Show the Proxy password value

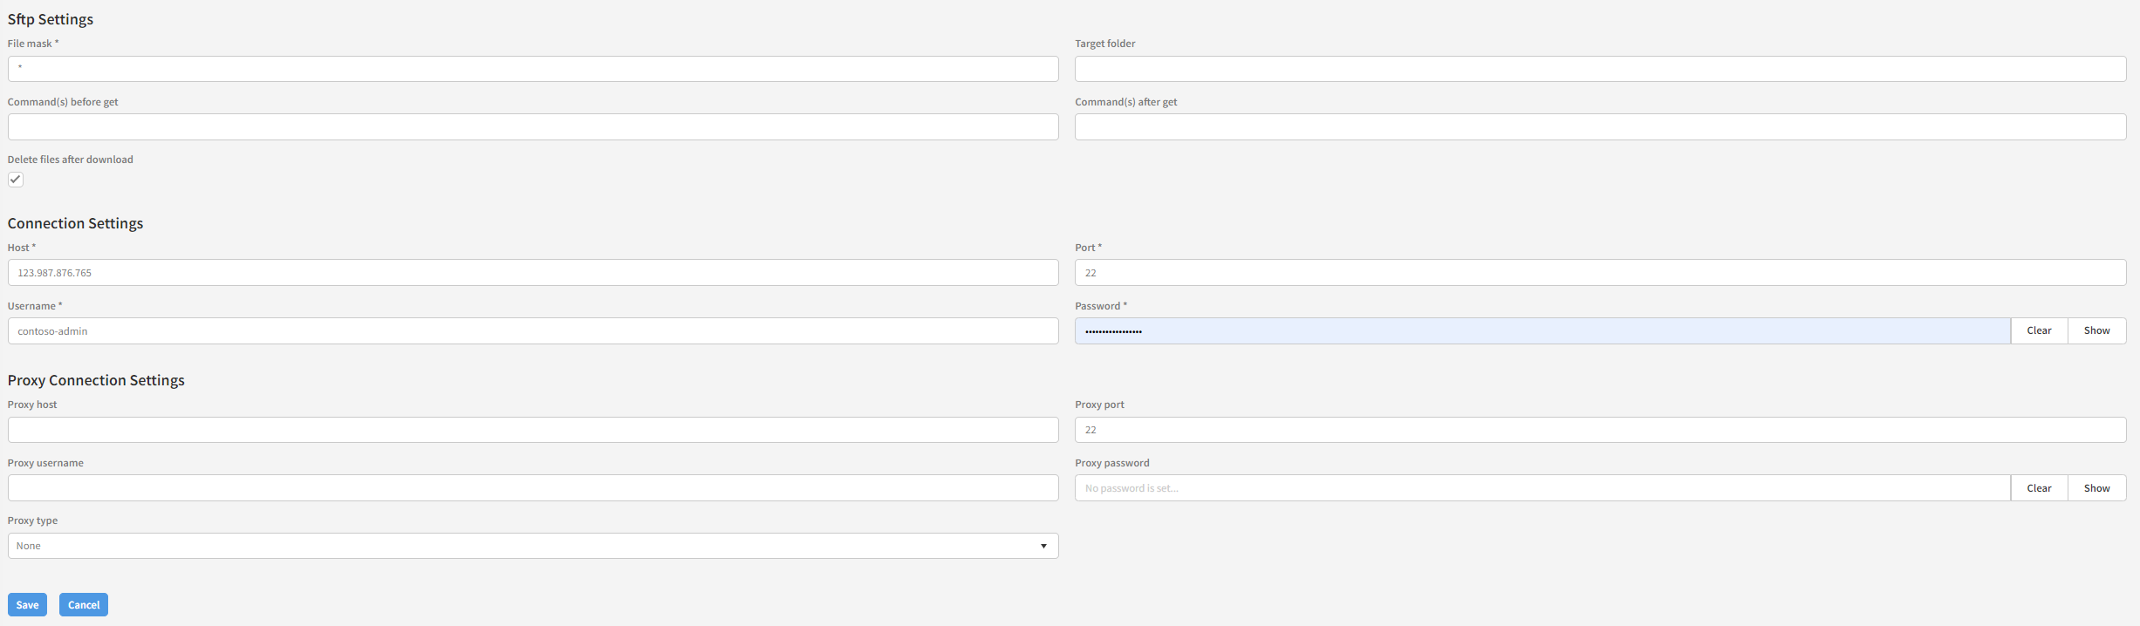(x=2096, y=488)
